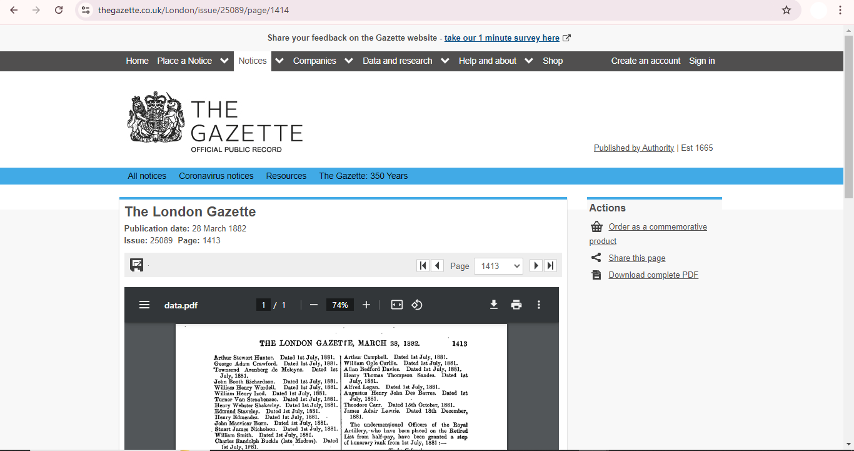
Task: Click Share this page link
Action: [637, 258]
